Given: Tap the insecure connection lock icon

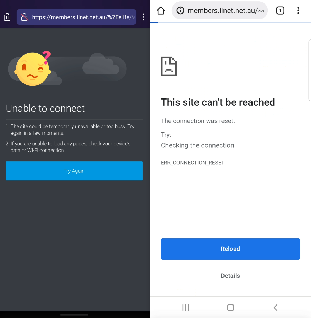Looking at the screenshot, I should [25, 17].
